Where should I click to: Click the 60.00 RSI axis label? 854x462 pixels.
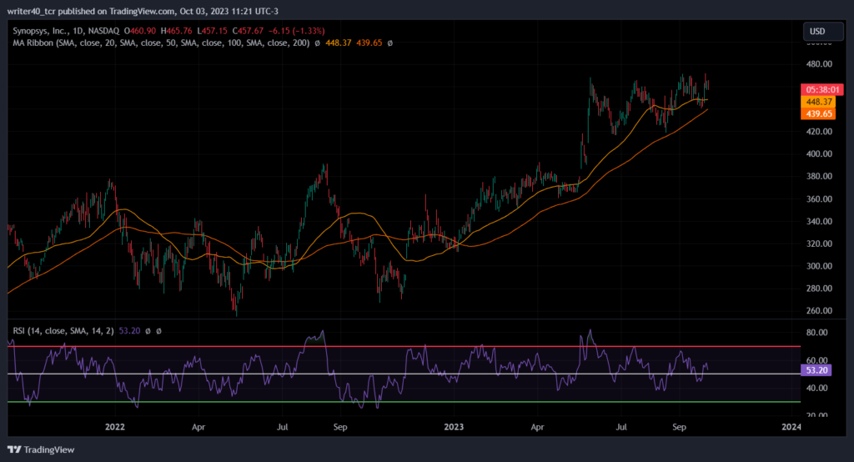817,360
